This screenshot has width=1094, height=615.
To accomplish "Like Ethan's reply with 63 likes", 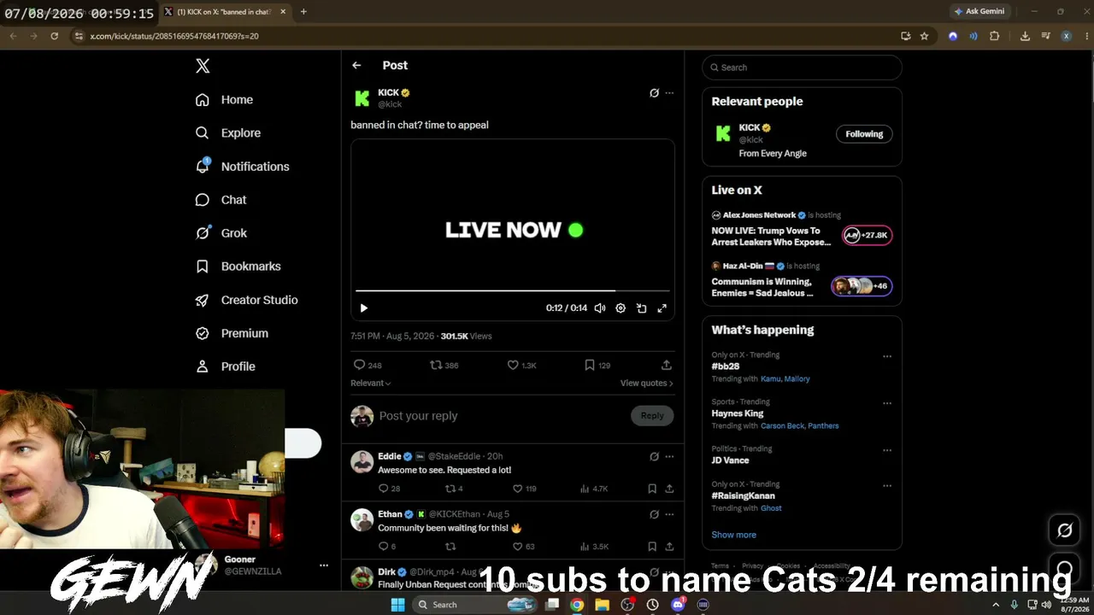I will (x=523, y=547).
